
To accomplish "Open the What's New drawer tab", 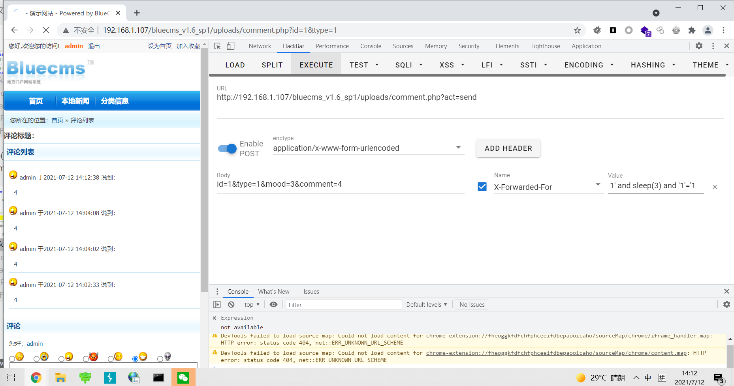I will [x=274, y=291].
